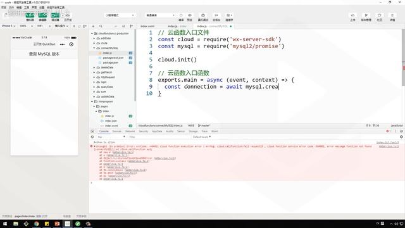Open the WiFi network dropdown
The height and width of the screenshot is (228, 405).
tap(44, 26)
